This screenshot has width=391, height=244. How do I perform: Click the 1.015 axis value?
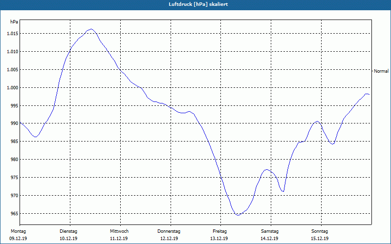coord(13,34)
